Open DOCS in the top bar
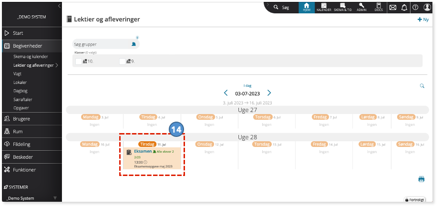Image resolution: width=441 pixels, height=207 pixels. [379, 8]
